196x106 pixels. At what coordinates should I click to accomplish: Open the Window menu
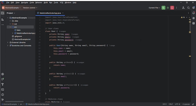(x=68, y=3)
